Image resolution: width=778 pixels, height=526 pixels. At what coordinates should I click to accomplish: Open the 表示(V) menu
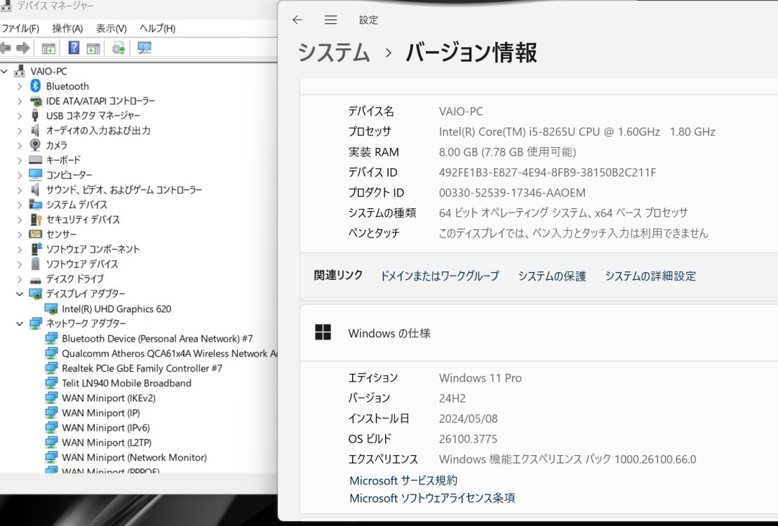111,28
